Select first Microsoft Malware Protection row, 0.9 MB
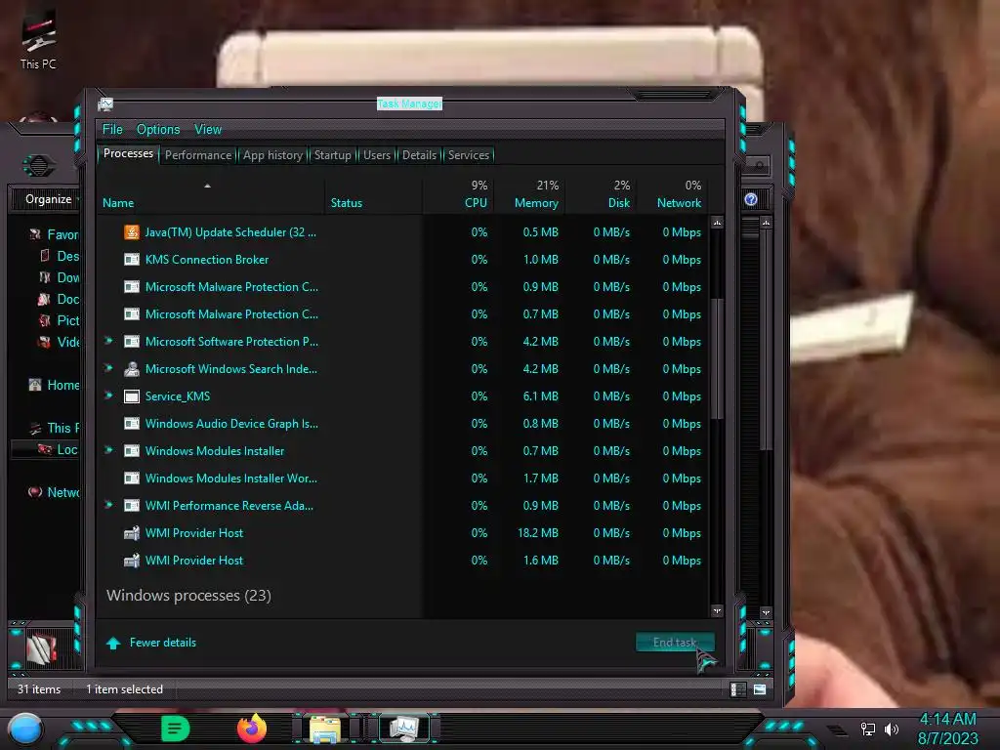 (x=403, y=287)
